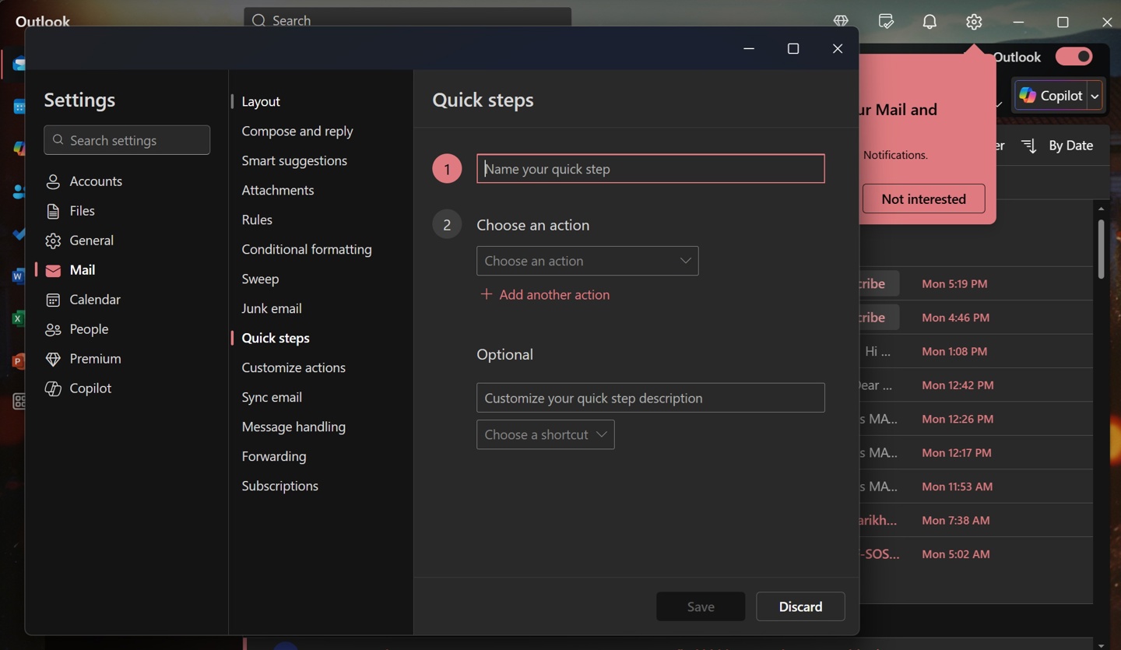Save the new quick step
1121x650 pixels.
tap(700, 606)
